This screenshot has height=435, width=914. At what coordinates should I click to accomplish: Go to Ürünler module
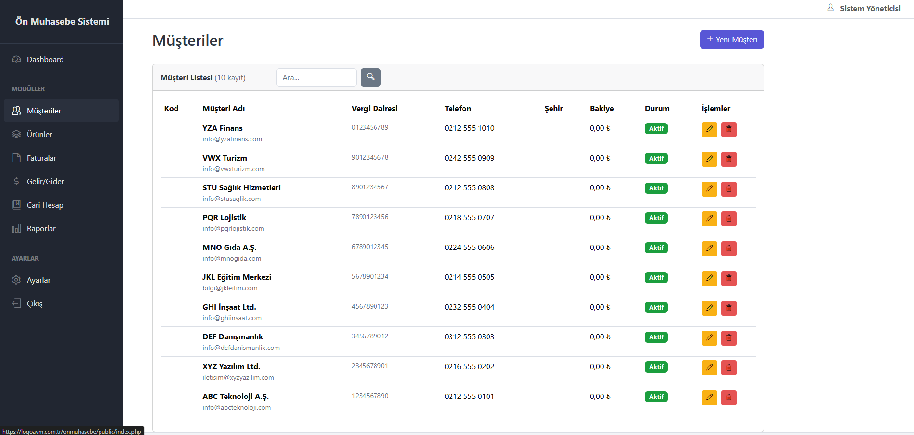click(x=62, y=134)
